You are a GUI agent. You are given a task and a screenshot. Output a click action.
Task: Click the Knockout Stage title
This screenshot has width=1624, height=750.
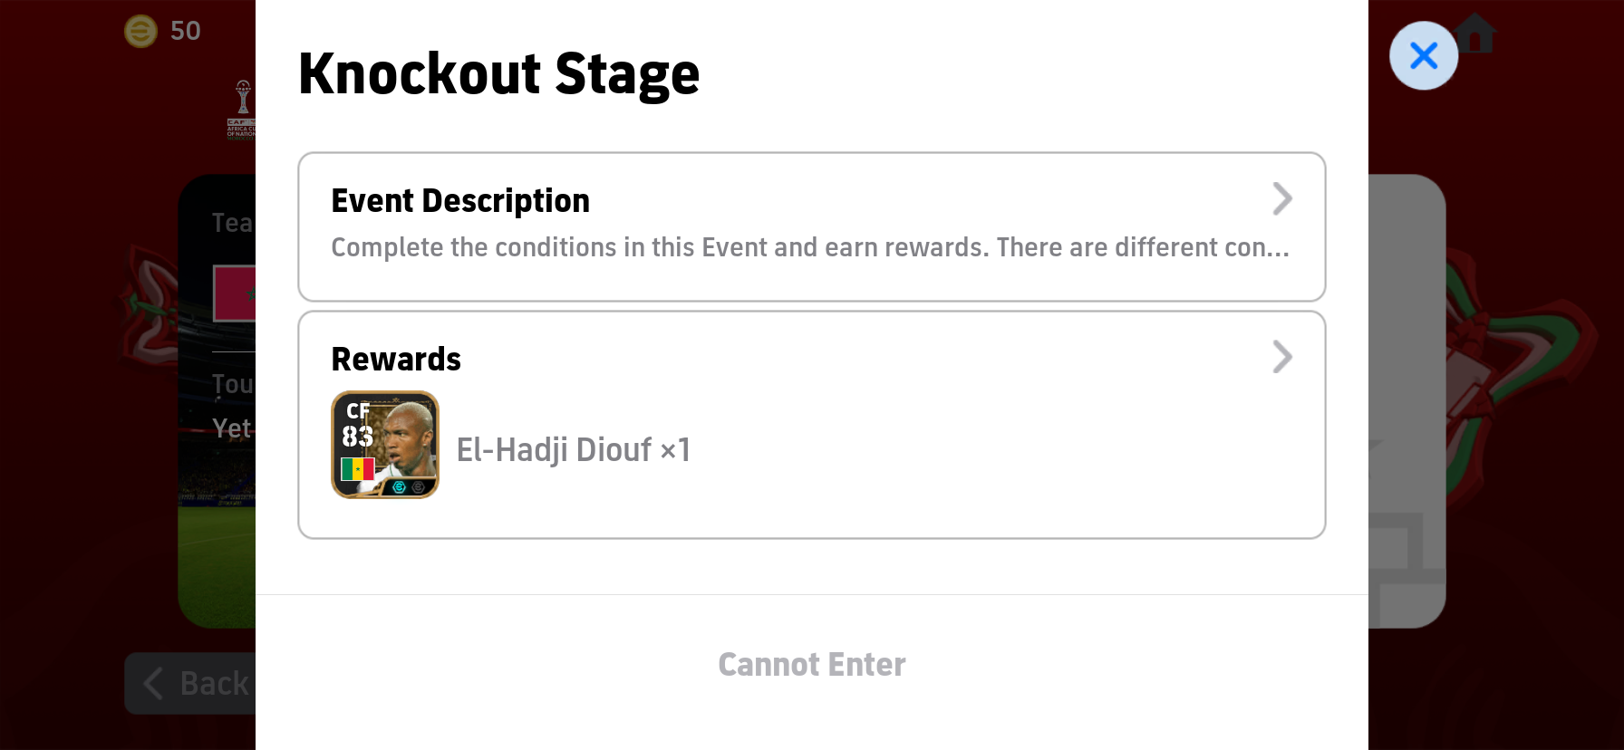[498, 74]
